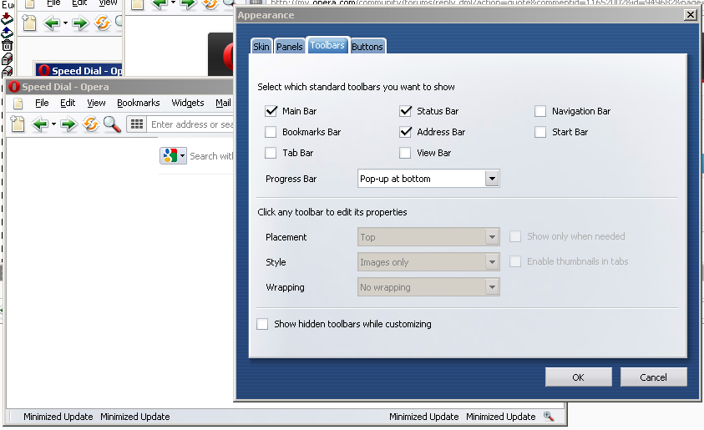Switch to Skin tab
704x430 pixels.
(x=261, y=47)
